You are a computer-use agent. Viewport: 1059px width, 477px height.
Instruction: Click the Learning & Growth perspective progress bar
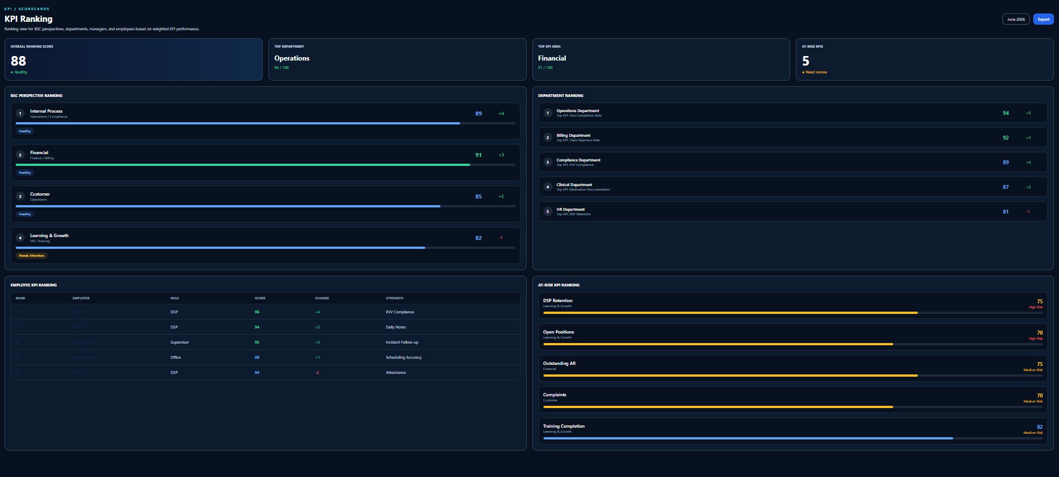(x=266, y=248)
